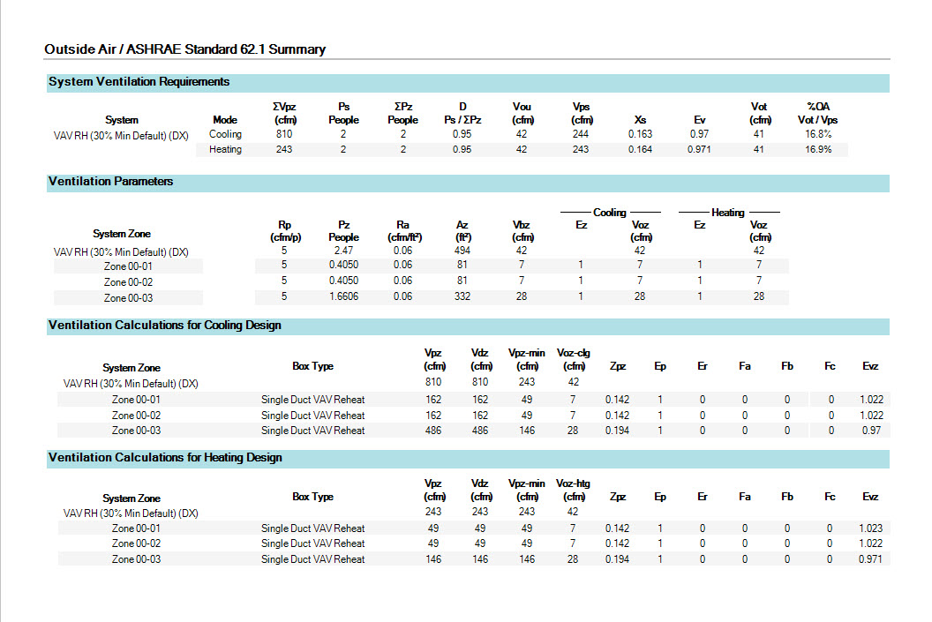Click the 16.8% outside air value
The height and width of the screenshot is (622, 932).
818,134
